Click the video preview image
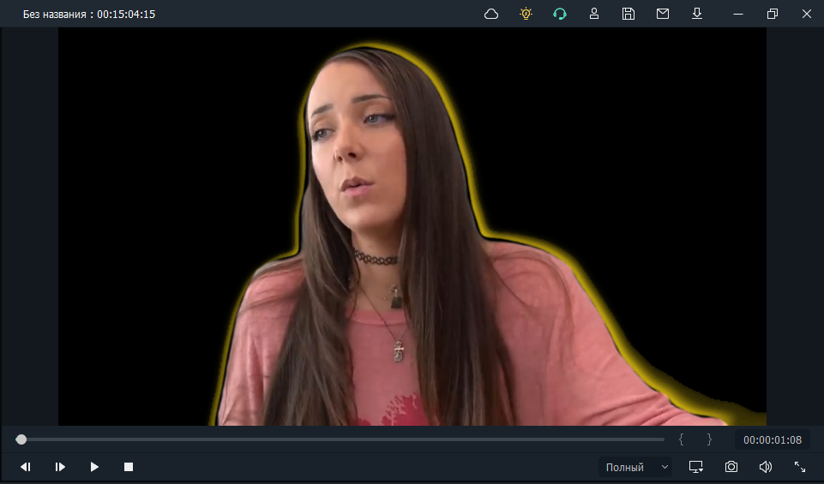Screen dimensions: 824x484 tap(412, 226)
